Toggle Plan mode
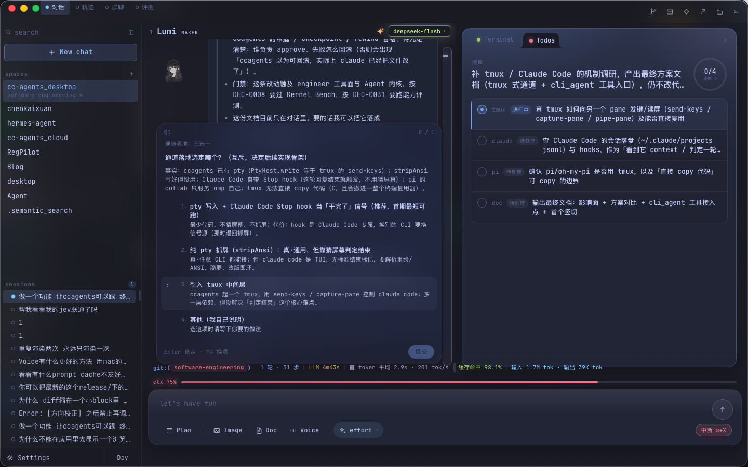 179,430
